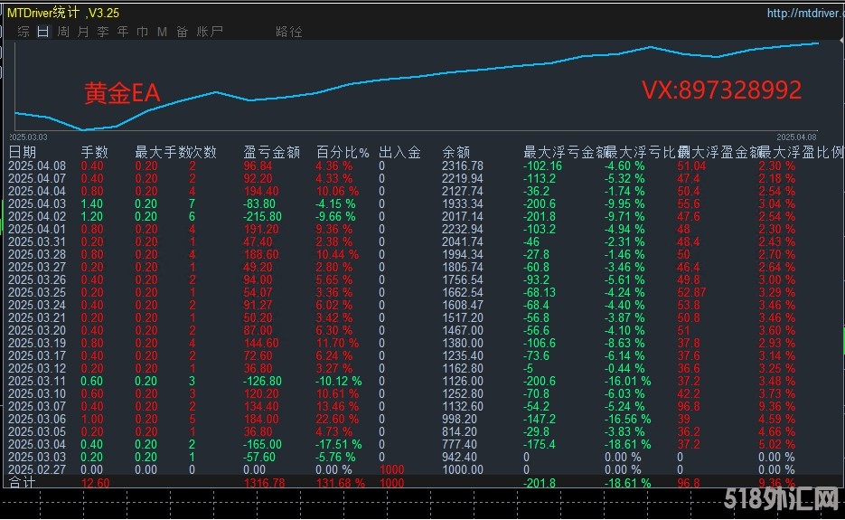Select the 2025.02.27 date row
845x520 pixels.
tap(37, 470)
